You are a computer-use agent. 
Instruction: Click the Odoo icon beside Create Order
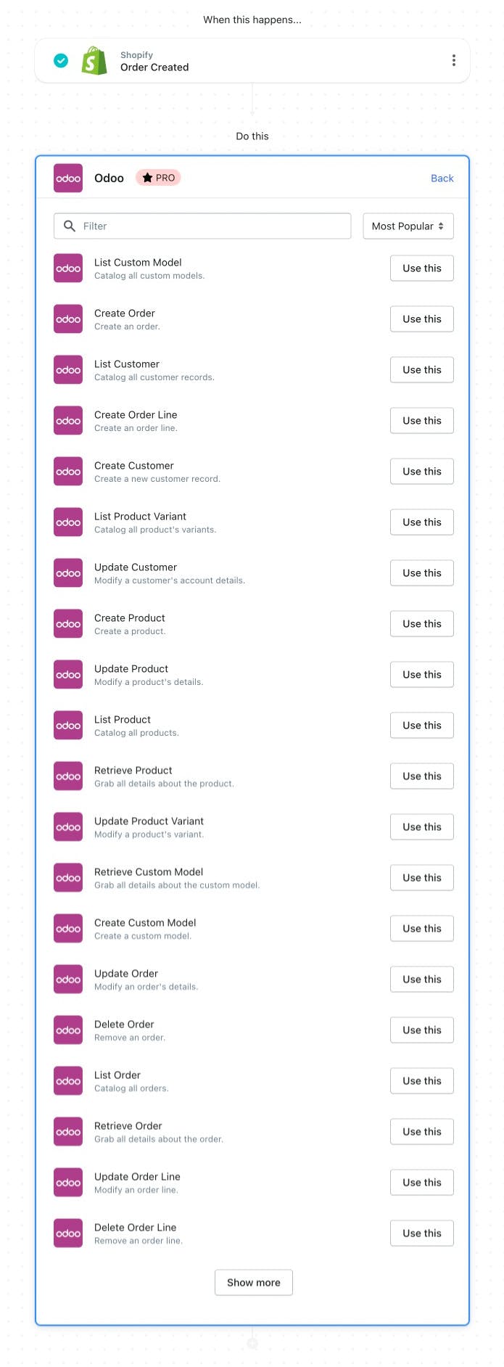pyautogui.click(x=68, y=319)
